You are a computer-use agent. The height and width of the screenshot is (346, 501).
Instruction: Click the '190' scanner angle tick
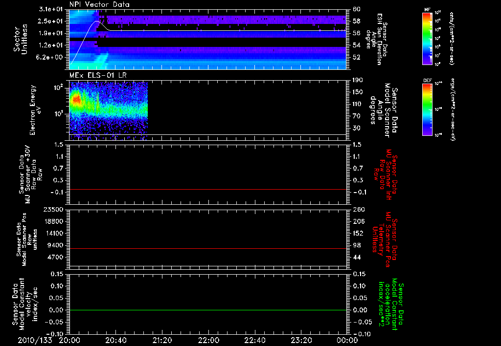click(x=358, y=80)
